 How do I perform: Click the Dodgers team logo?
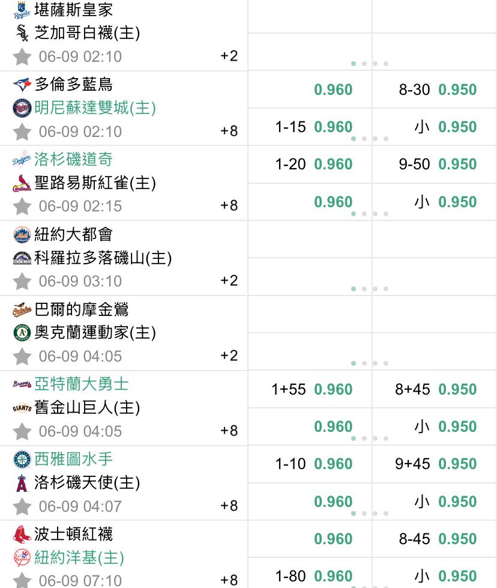pos(22,159)
